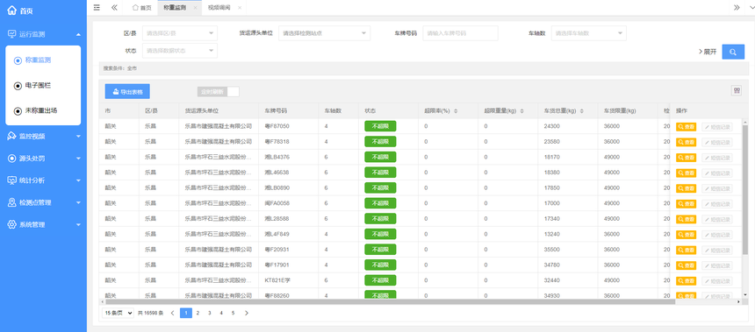Open the 源头处罚 sidebar menu icon
Screen dimensions: 755x332
[x=12, y=158]
